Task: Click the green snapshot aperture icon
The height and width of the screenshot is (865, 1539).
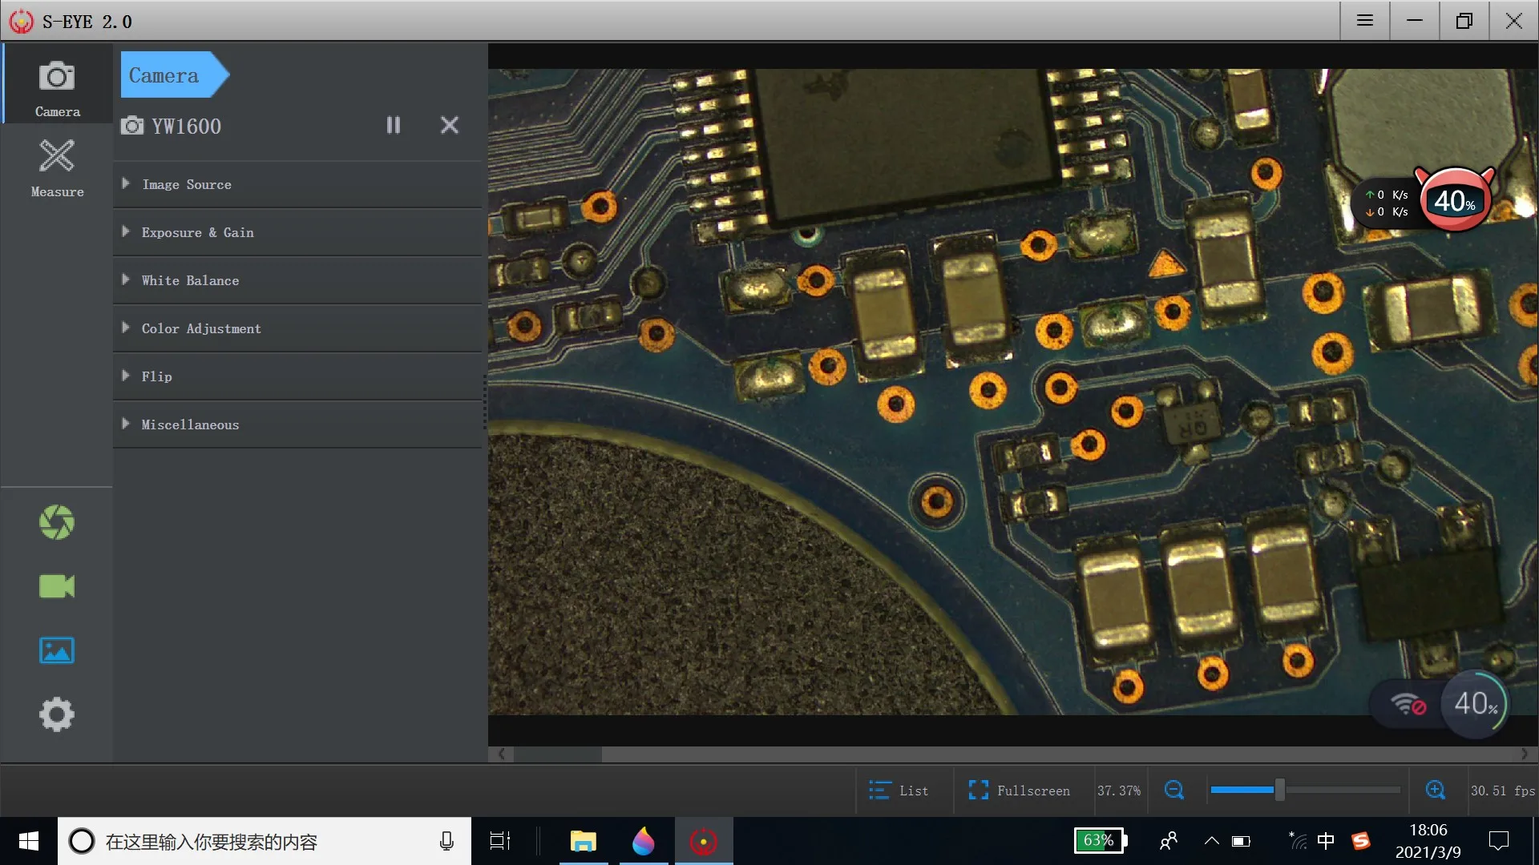Action: [56, 522]
